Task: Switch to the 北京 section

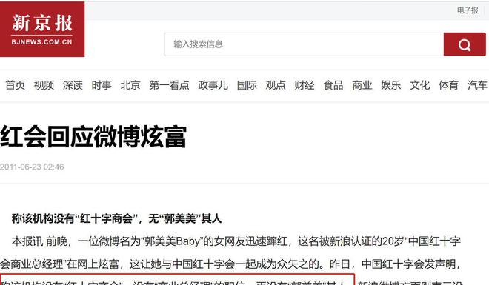Action: click(130, 84)
